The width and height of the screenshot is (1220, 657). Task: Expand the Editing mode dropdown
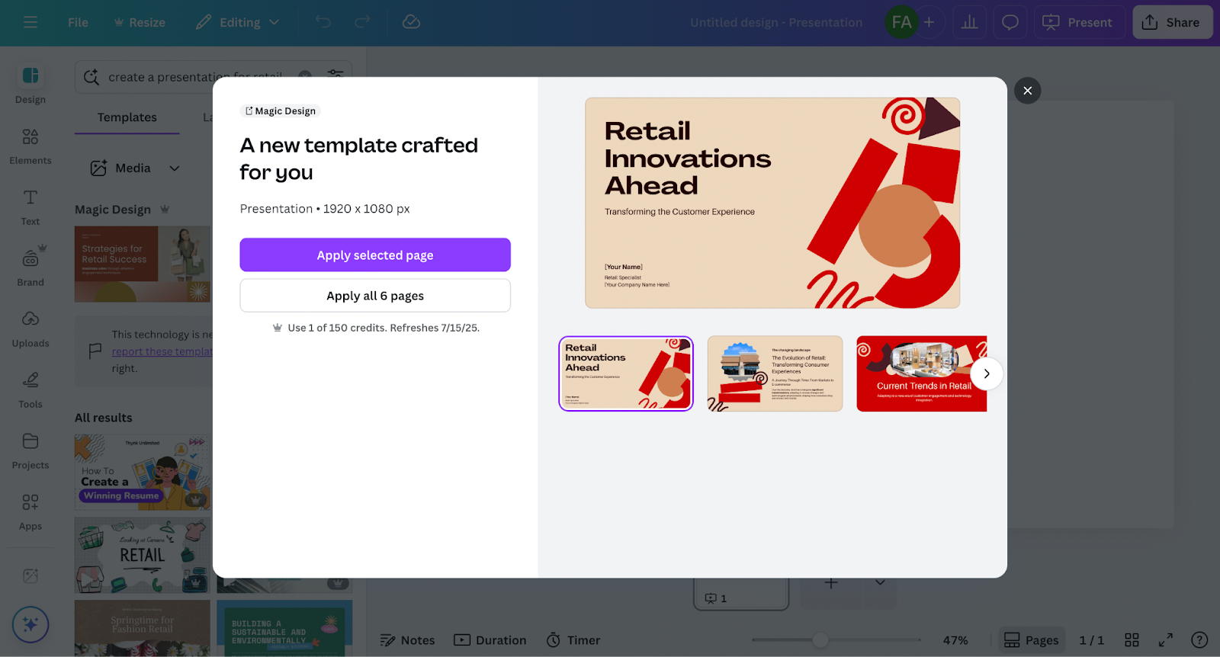coord(238,22)
